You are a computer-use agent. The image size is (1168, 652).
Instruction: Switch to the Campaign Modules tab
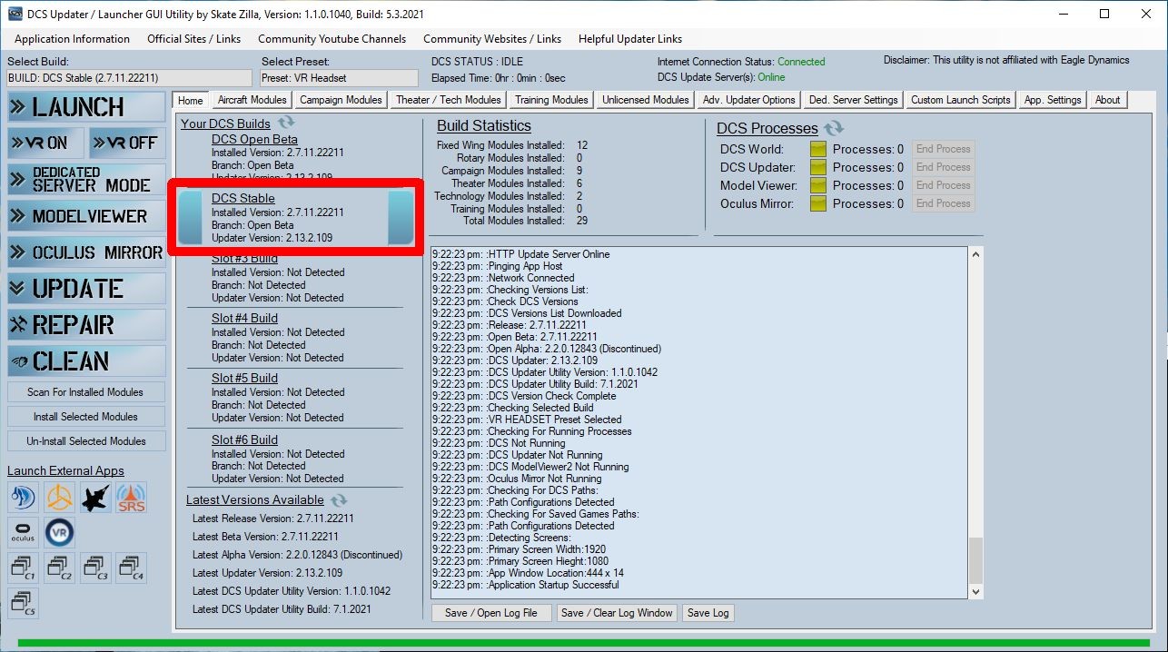(341, 100)
